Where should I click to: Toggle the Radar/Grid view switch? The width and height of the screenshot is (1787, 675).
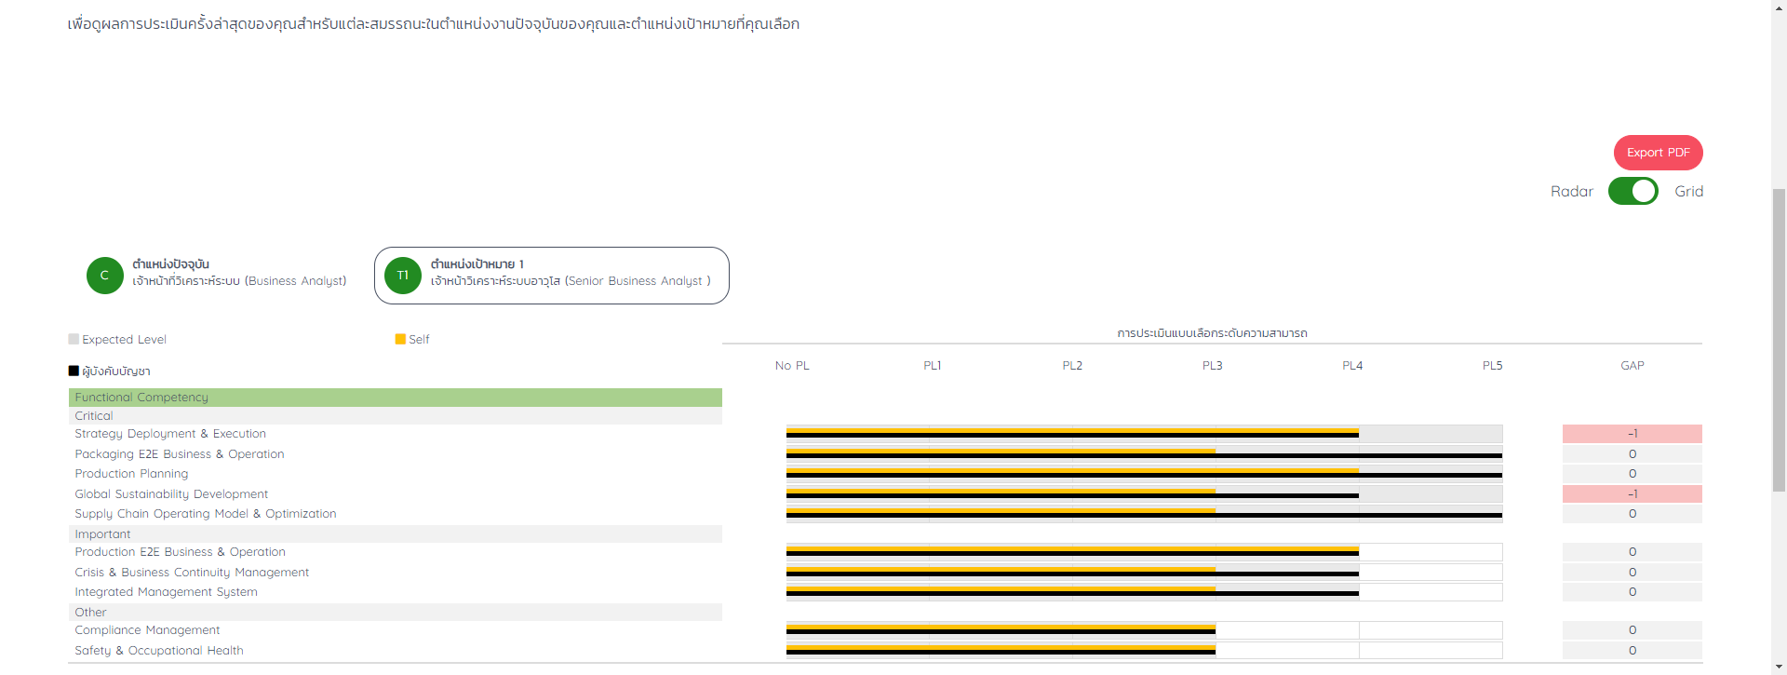pyautogui.click(x=1632, y=191)
